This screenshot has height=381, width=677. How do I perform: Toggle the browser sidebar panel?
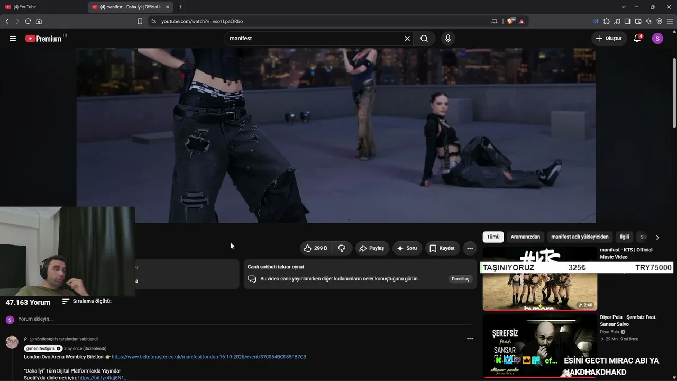click(627, 21)
